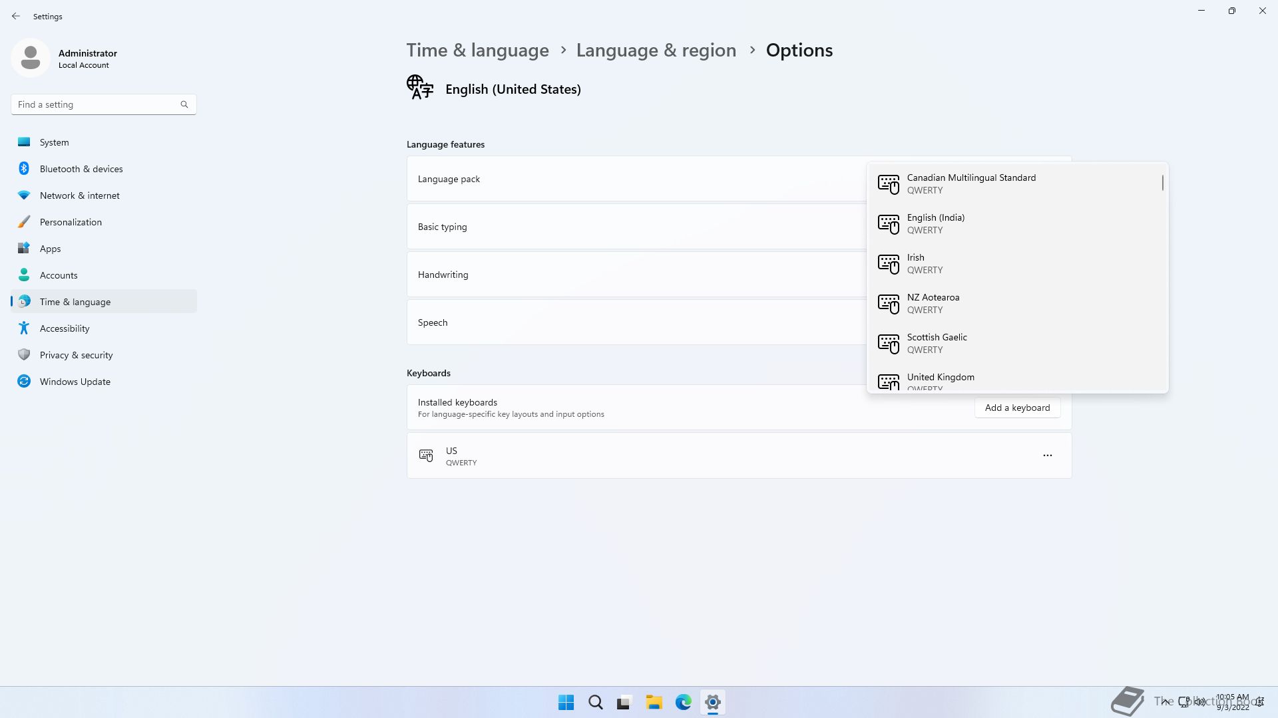Screen dimensions: 1278x718
Task: Select Scottish Gaelic keyboard option
Action: [x=937, y=343]
